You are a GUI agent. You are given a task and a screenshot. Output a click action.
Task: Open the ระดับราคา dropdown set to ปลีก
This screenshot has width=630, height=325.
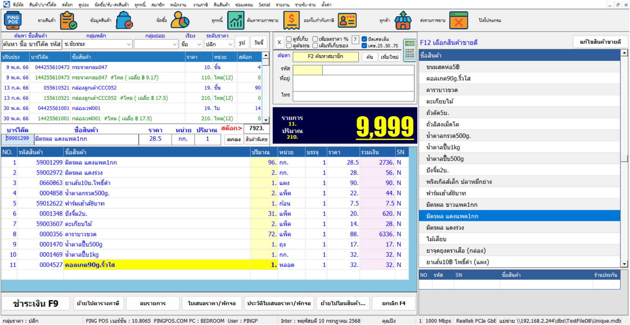(x=230, y=44)
